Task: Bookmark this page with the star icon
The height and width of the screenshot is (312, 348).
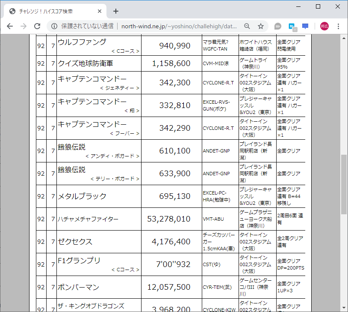Action: (x=260, y=26)
